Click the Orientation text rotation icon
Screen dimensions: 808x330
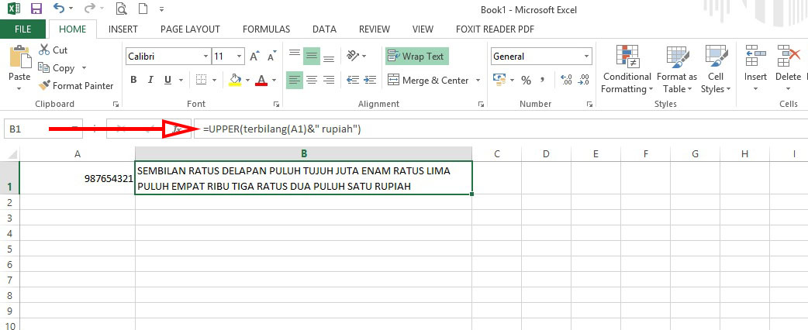pos(353,56)
